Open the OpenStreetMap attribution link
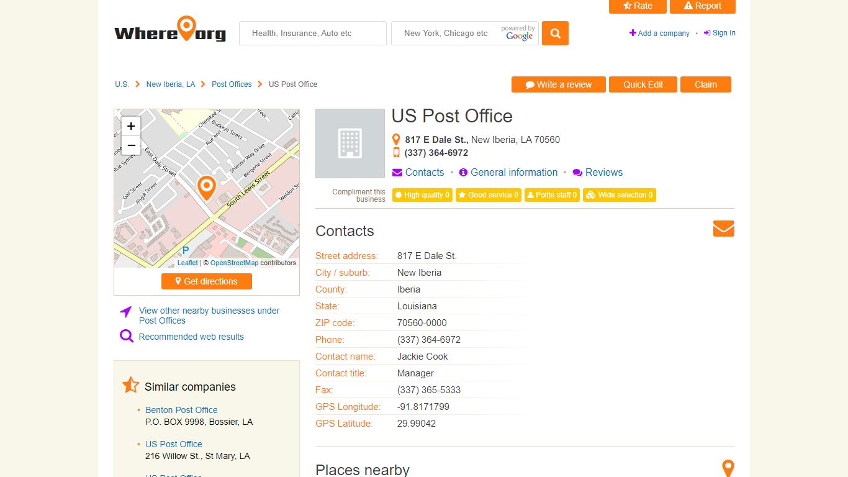848x477 pixels. point(234,263)
